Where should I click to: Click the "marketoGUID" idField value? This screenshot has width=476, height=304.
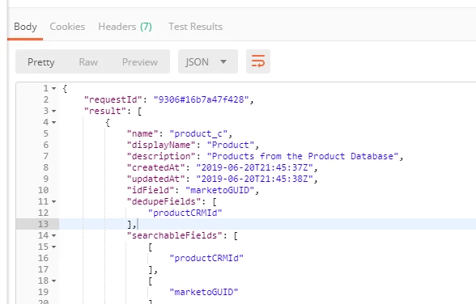pyautogui.click(x=220, y=190)
